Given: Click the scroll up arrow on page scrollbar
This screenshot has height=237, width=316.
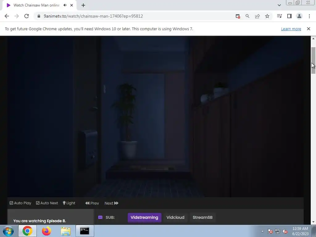Looking at the screenshot, I should tap(313, 39).
